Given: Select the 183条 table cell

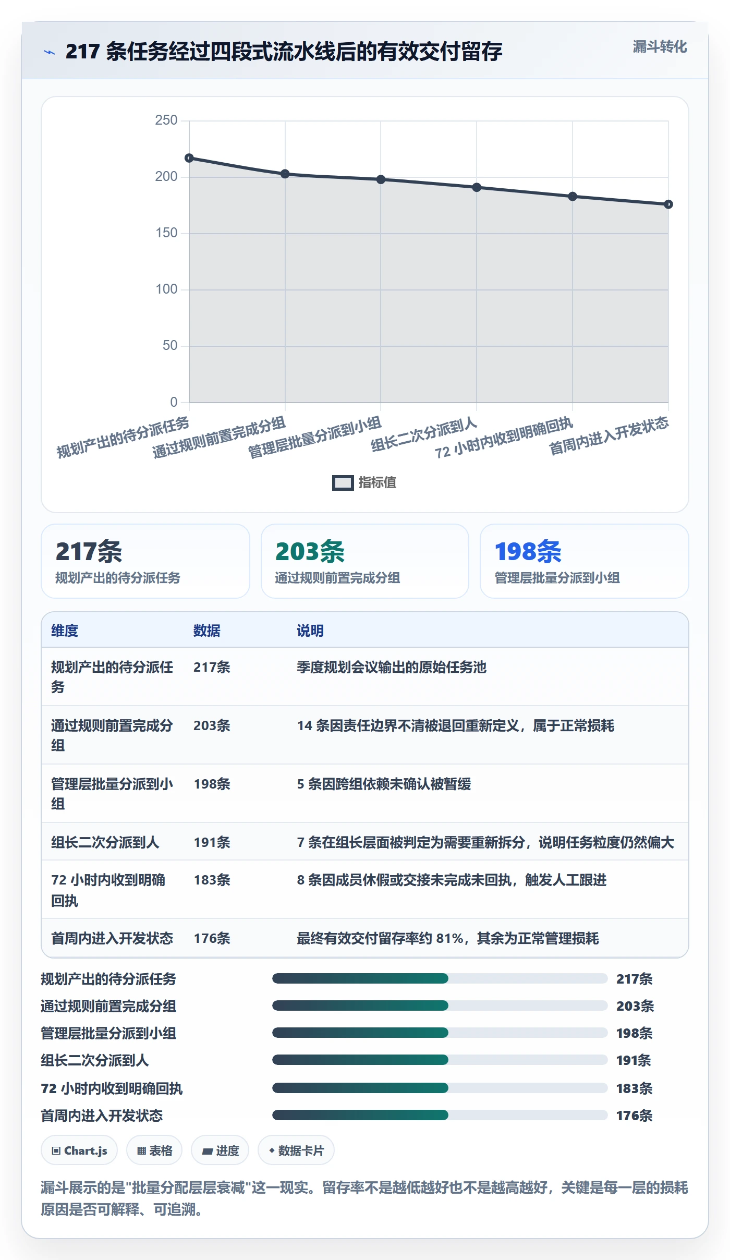Looking at the screenshot, I should (212, 880).
